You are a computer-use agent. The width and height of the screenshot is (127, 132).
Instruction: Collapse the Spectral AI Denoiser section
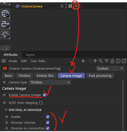[x=6, y=110]
